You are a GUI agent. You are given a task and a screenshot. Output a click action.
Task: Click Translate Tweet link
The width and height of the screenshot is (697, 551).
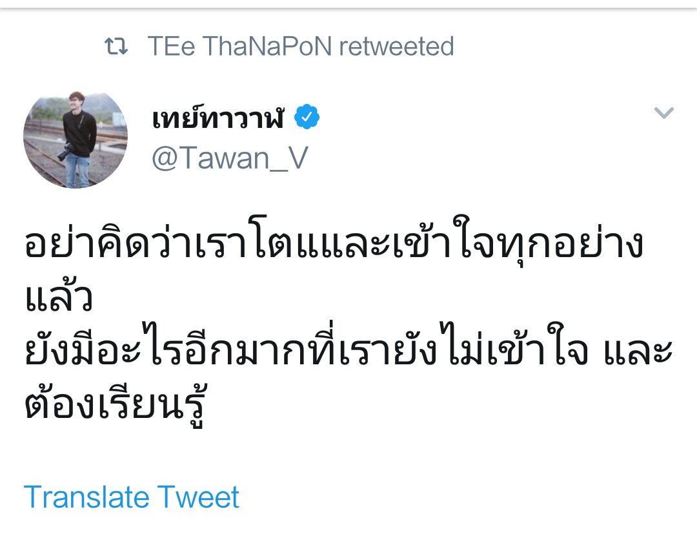point(132,497)
